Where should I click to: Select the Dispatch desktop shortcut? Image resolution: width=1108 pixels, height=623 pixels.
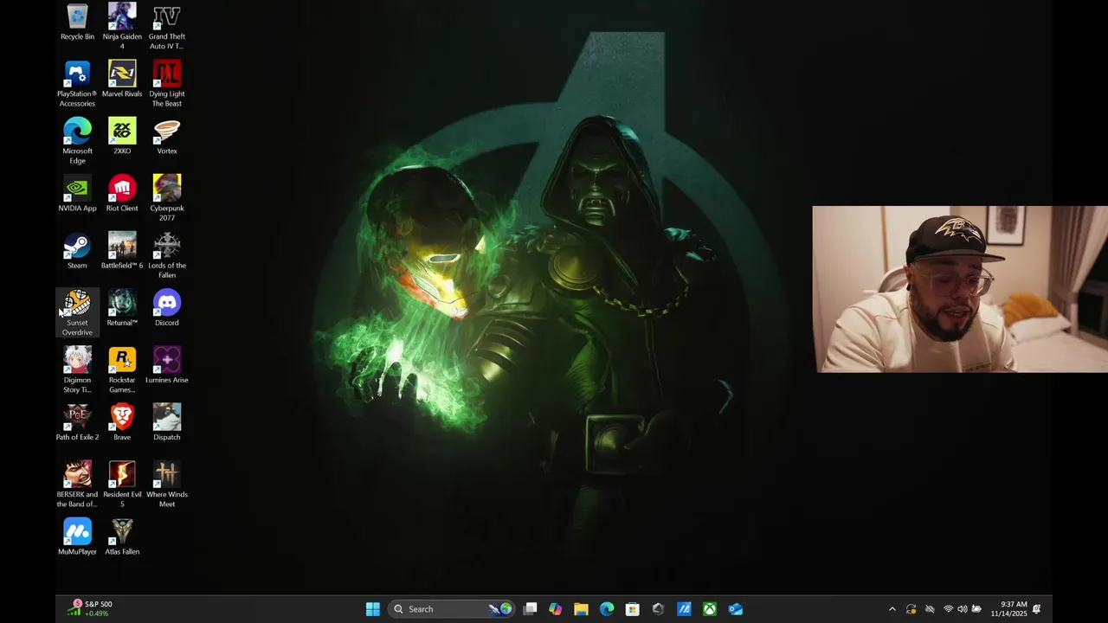click(x=167, y=423)
